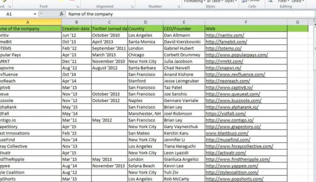This screenshot has width=316, height=182.
Task: Select the cell with David Kierzkowski
Action: (x=184, y=42)
